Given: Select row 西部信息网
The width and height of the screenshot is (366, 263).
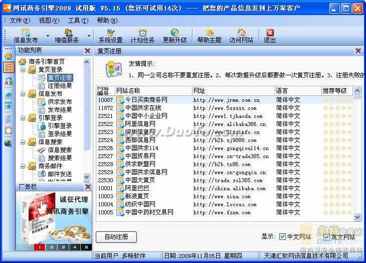Looking at the screenshot, I should pos(225,140).
